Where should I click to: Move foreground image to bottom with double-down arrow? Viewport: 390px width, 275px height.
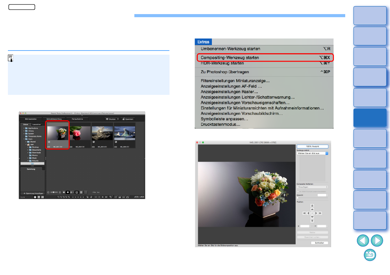click(x=312, y=221)
